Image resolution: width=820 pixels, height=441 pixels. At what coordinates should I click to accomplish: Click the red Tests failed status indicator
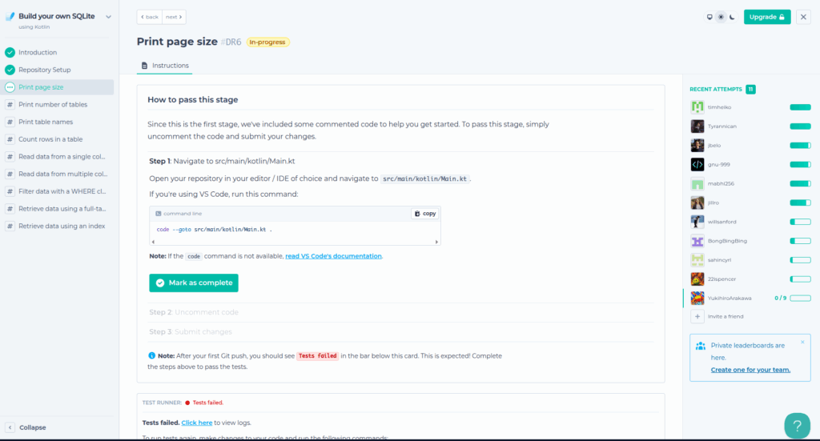point(204,403)
